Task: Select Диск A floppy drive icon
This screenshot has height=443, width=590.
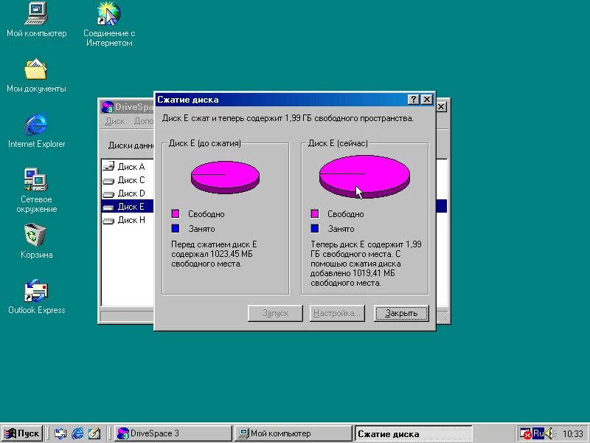Action: 108,167
